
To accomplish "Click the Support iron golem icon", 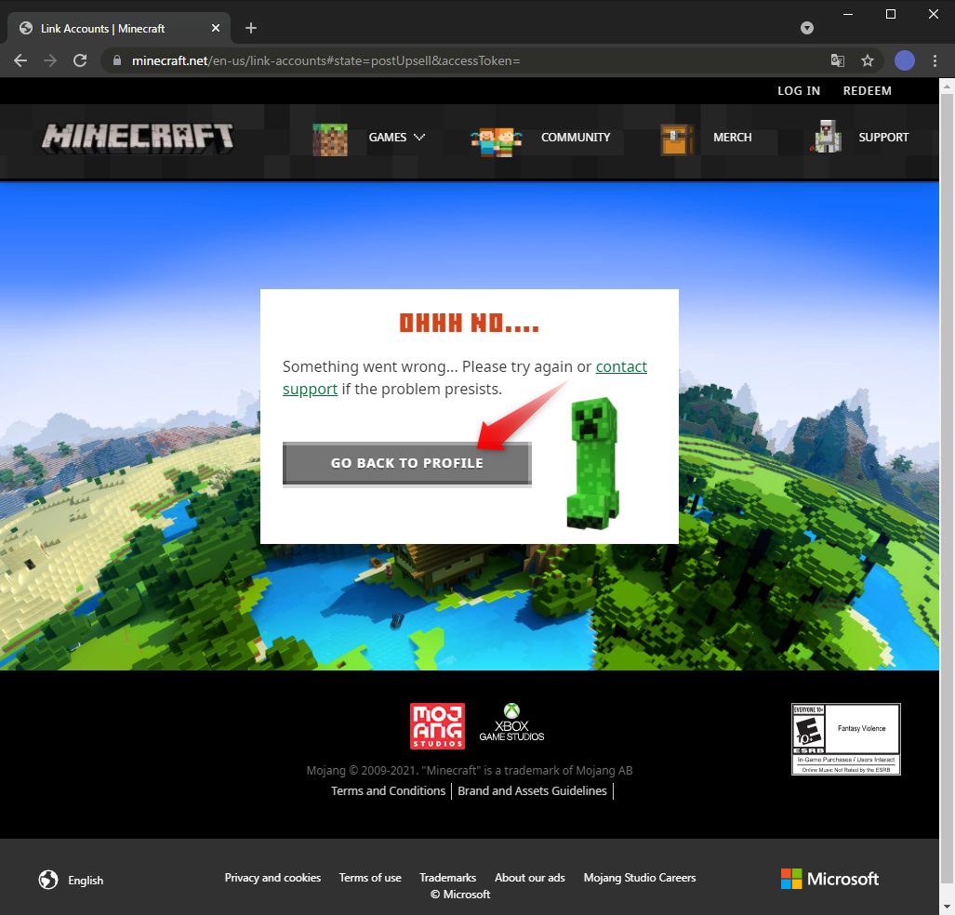I will [x=826, y=137].
